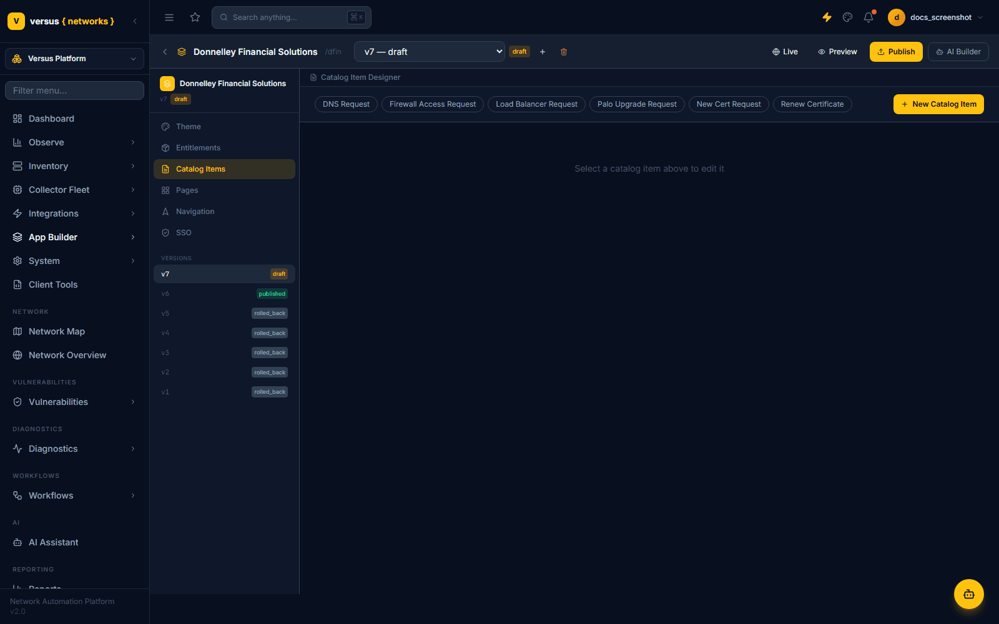Click the Filter menu input field
This screenshot has width=999, height=624.
click(74, 90)
